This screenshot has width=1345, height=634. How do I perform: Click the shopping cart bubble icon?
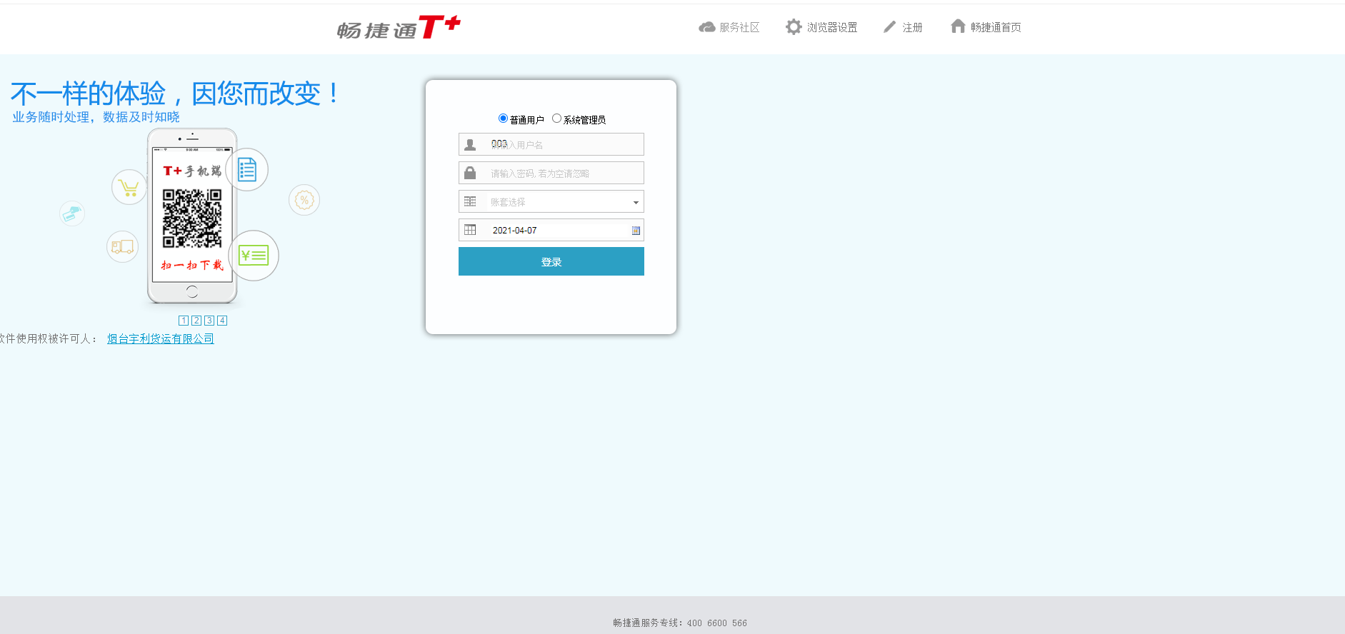click(129, 188)
